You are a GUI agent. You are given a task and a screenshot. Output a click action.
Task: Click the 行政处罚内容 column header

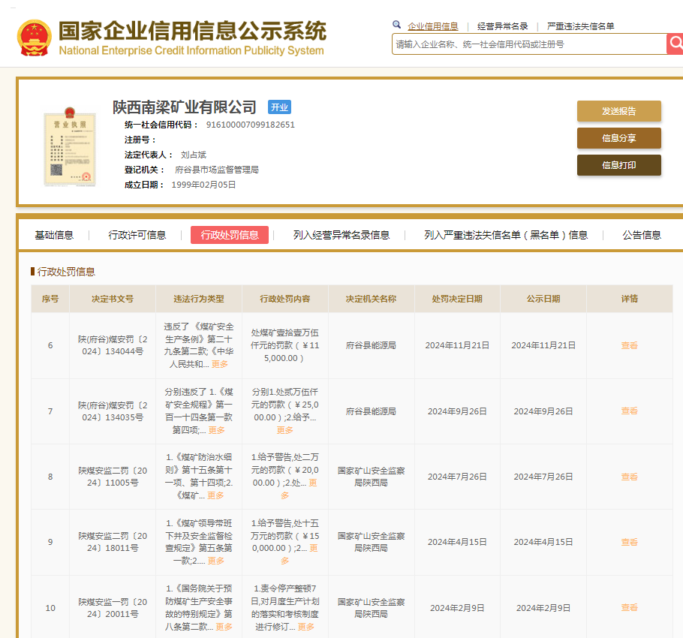[285, 299]
